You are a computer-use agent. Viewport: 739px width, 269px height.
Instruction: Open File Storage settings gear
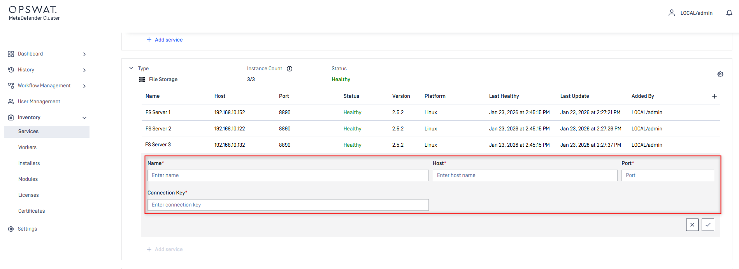(x=720, y=74)
